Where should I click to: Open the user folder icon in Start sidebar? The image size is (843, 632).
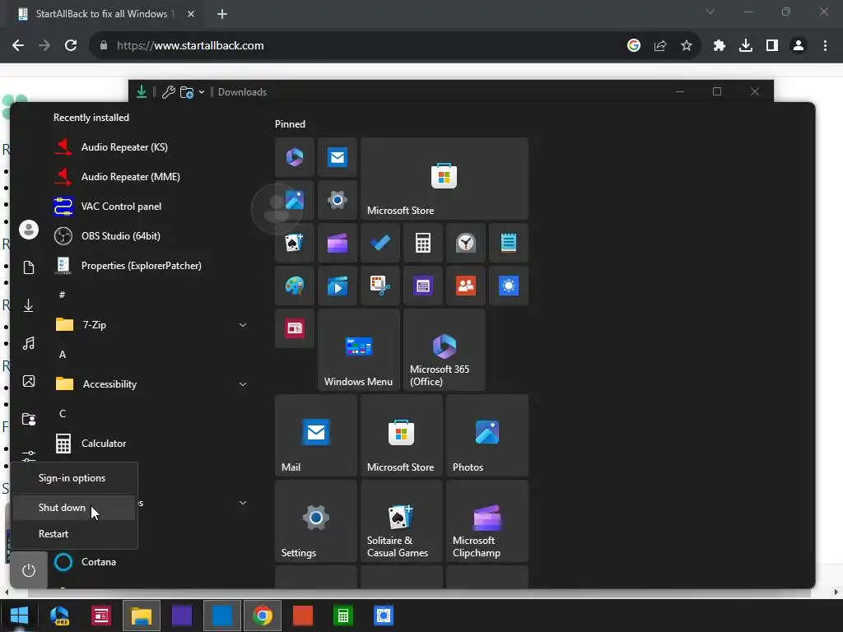[x=29, y=419]
